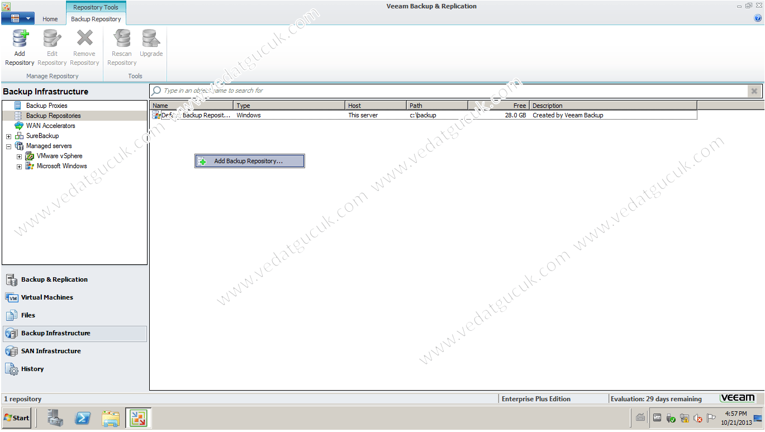Open the help icon in title bar

click(x=758, y=18)
